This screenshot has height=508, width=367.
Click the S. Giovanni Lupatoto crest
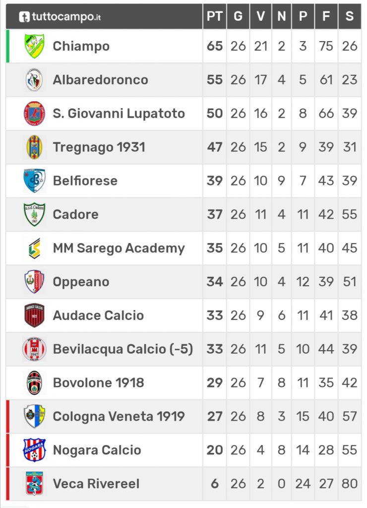34,114
